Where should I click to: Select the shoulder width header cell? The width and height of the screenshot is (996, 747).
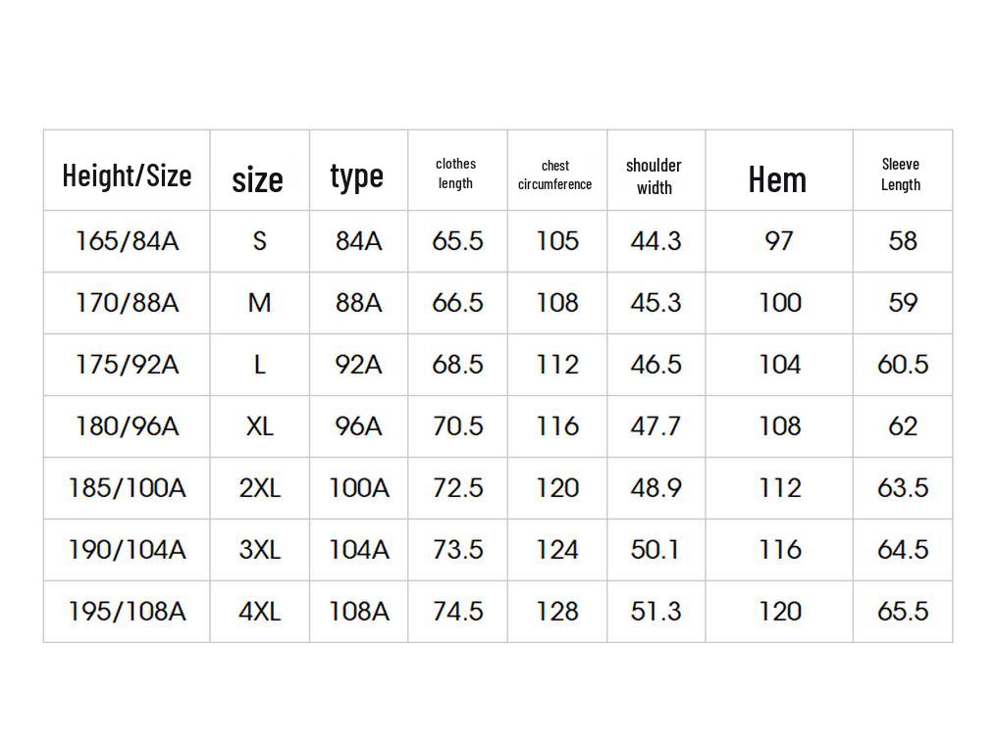(x=654, y=176)
